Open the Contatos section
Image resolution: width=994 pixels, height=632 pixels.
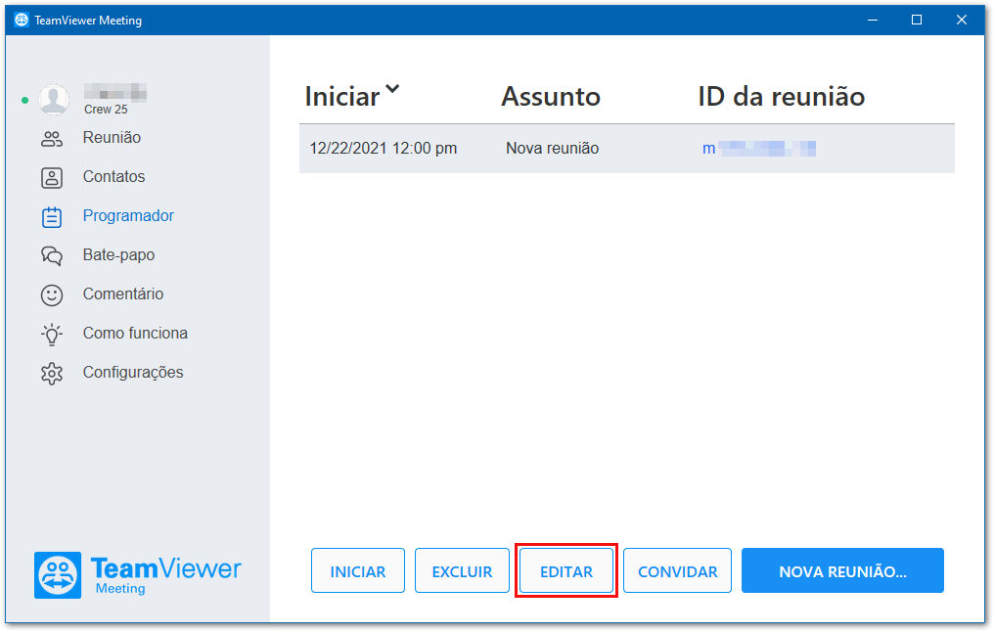point(114,176)
